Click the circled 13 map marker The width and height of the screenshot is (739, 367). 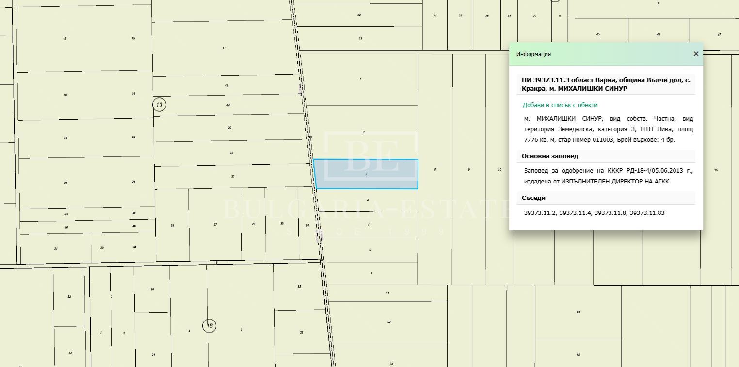pyautogui.click(x=159, y=105)
